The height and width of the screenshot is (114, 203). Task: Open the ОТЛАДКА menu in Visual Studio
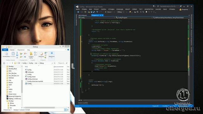(x=111, y=9)
